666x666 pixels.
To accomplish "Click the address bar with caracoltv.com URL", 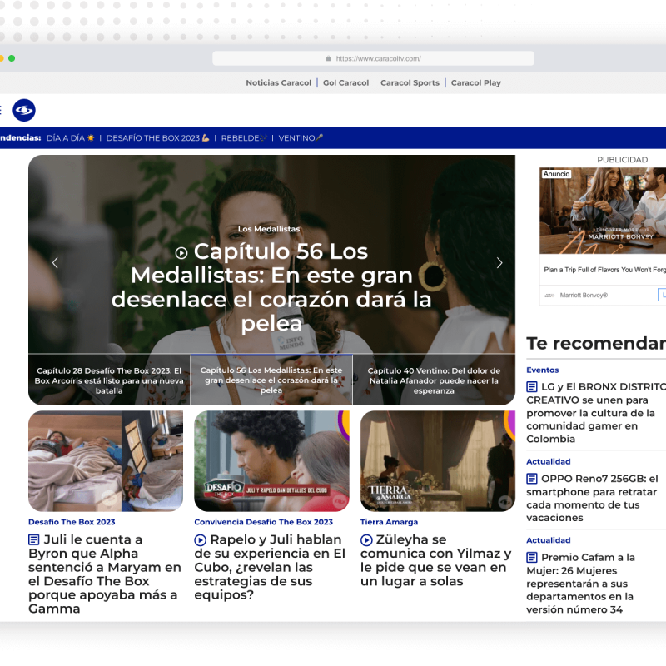I will (x=373, y=58).
